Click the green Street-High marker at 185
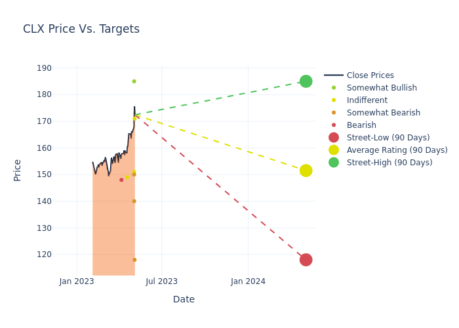 click(x=306, y=81)
